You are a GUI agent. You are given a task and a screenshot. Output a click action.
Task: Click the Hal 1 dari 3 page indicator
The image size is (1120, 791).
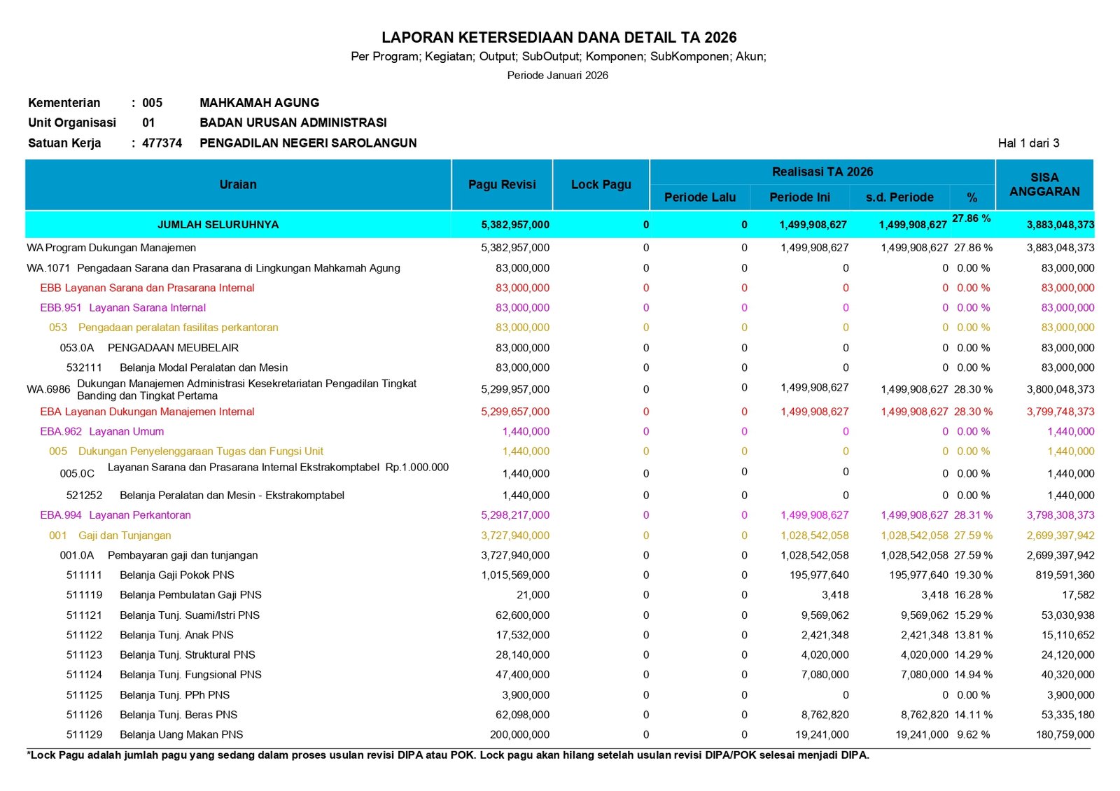1028,143
